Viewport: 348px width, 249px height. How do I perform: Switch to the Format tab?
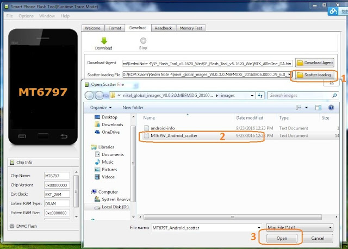pos(115,28)
